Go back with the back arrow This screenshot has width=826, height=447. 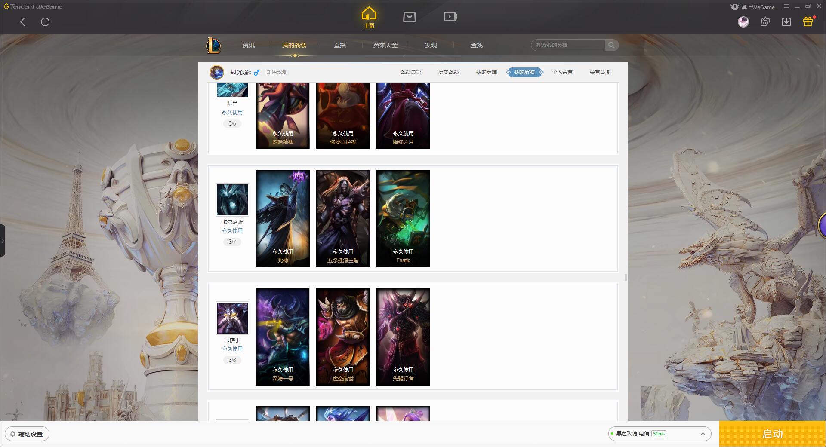pyautogui.click(x=23, y=22)
